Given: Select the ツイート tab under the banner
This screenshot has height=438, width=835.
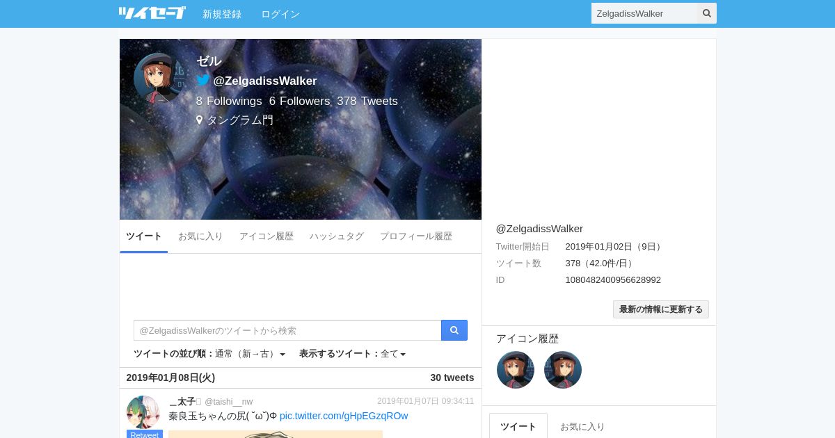Looking at the screenshot, I should [x=144, y=236].
